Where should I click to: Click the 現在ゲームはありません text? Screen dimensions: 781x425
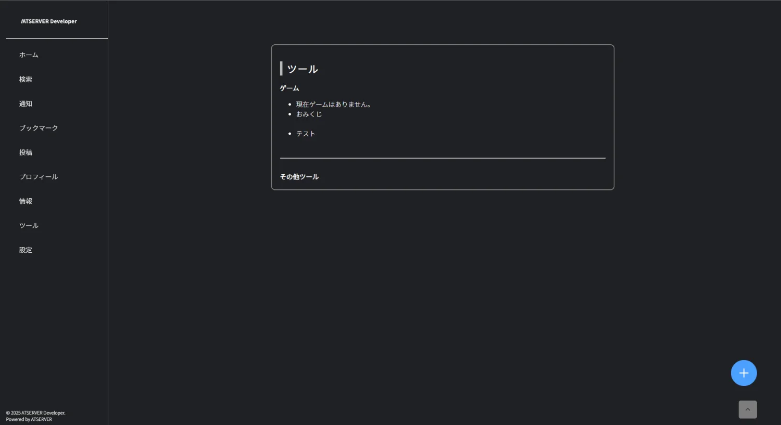click(333, 105)
